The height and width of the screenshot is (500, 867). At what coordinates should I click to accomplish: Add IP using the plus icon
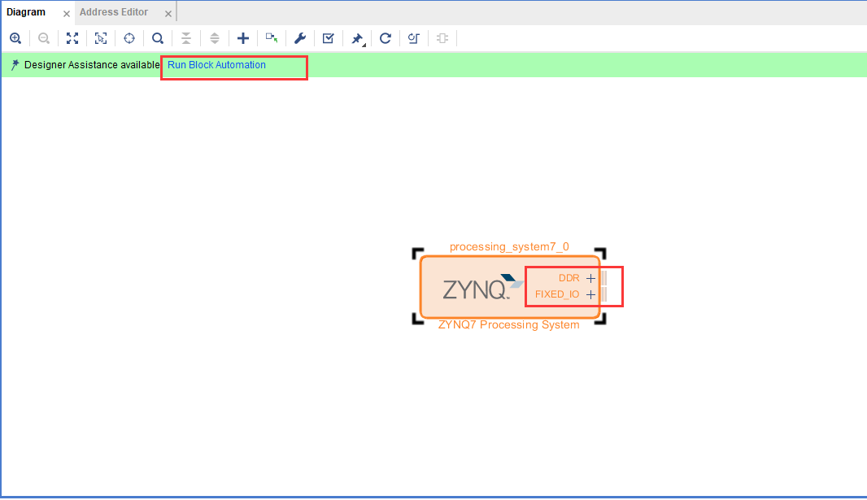[242, 38]
